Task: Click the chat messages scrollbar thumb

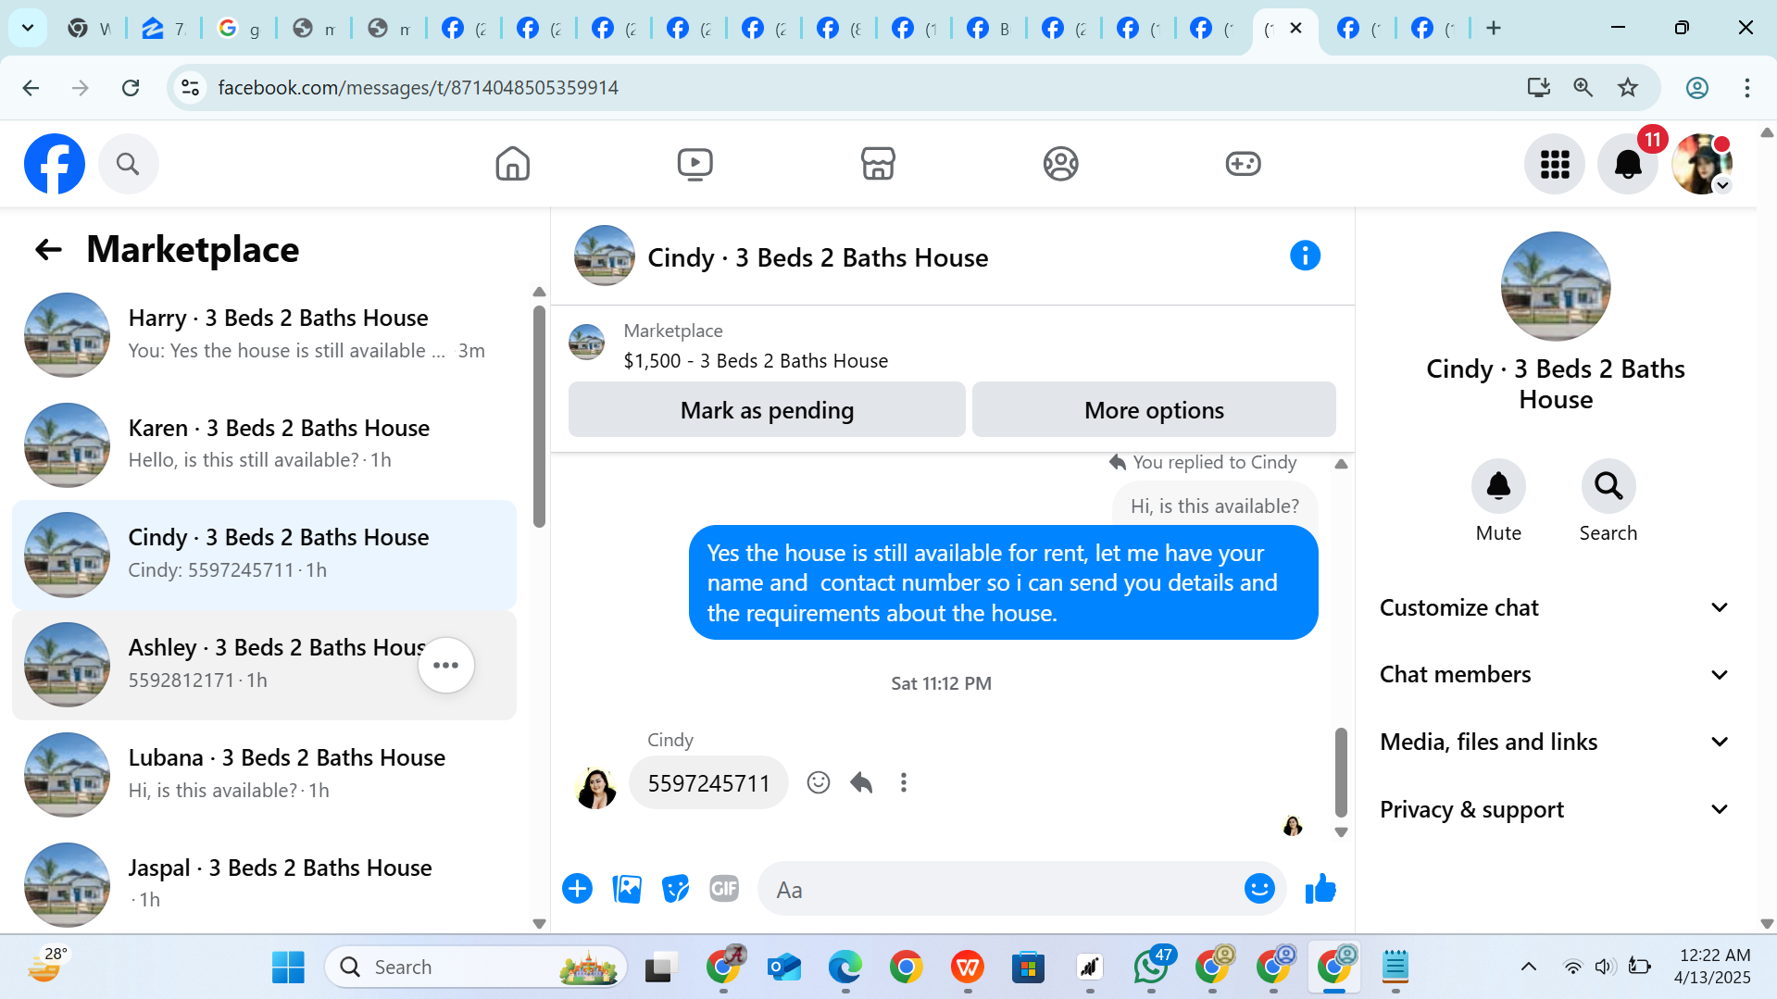Action: [x=1341, y=772]
